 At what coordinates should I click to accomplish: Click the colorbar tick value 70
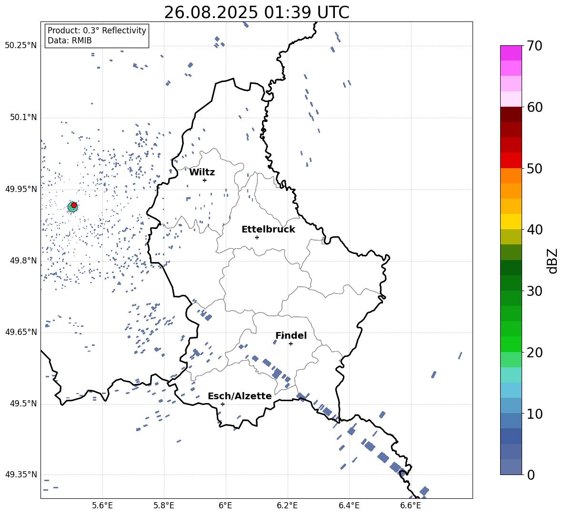[x=535, y=46]
